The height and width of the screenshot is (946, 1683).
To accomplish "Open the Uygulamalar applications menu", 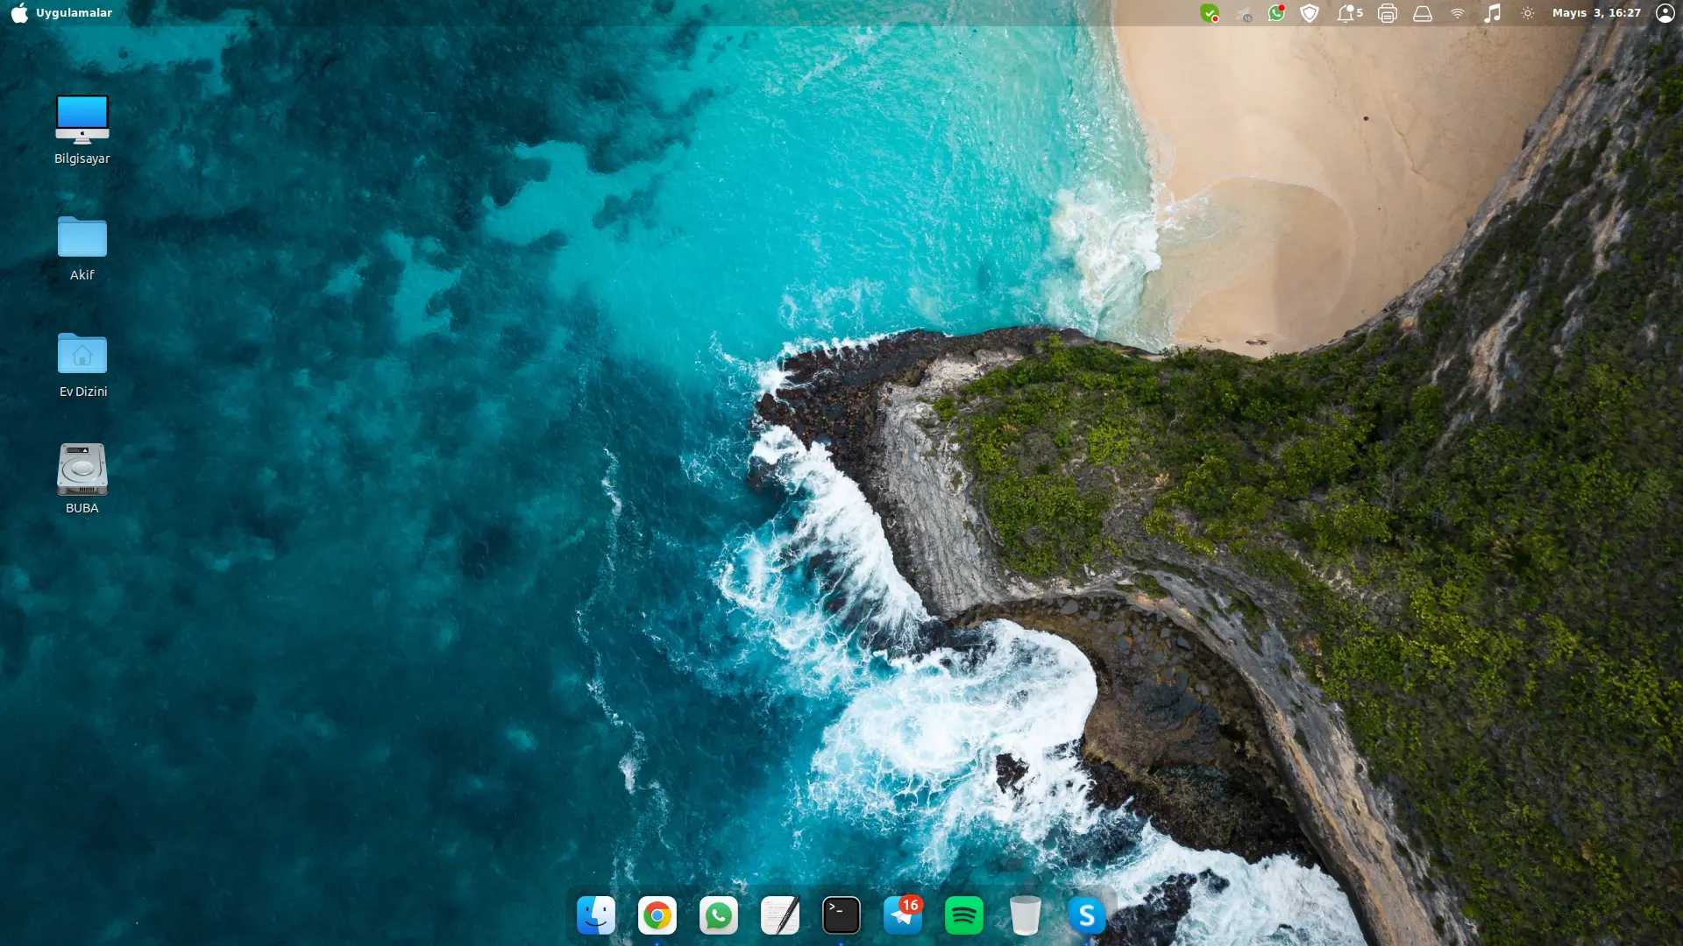I will [x=74, y=13].
